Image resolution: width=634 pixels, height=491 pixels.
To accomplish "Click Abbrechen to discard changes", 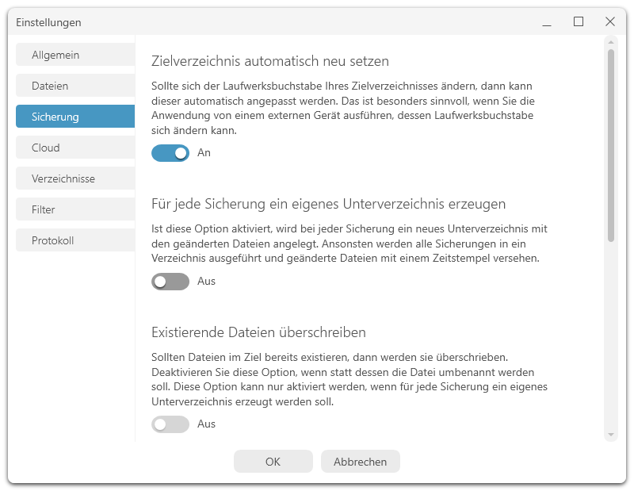I will 361,462.
